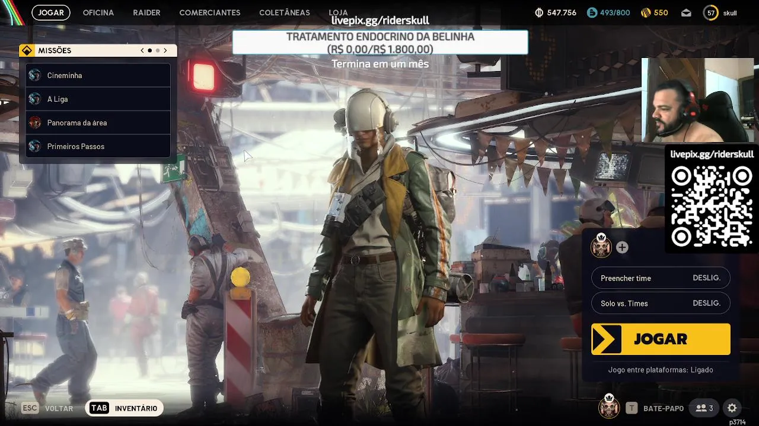
Task: Select the first missions page dot
Action: [149, 51]
